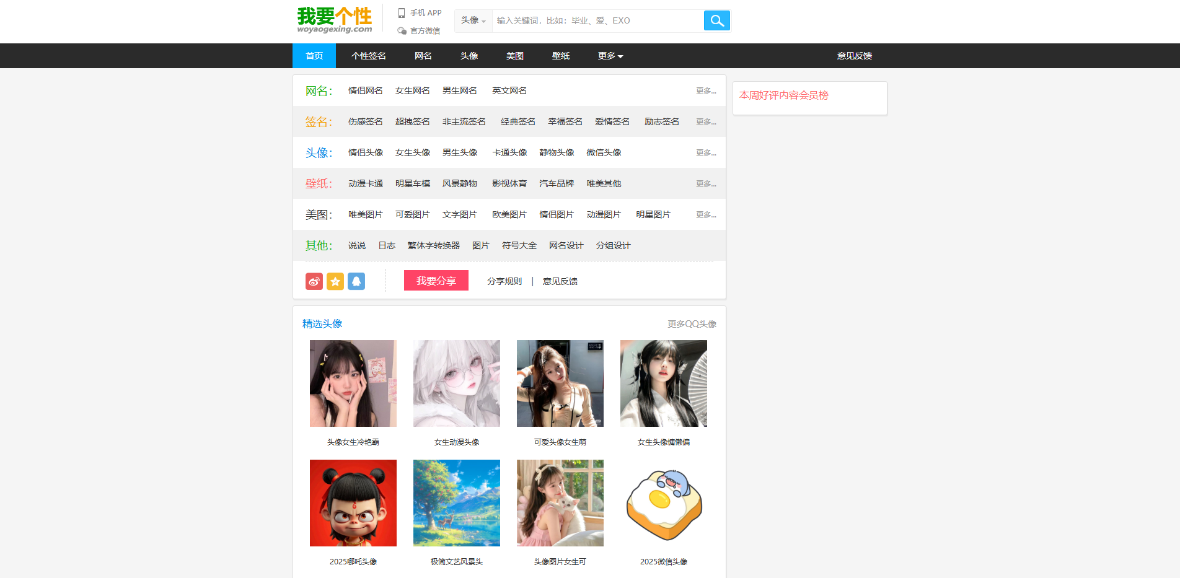Click the 我要个性 site logo
The height and width of the screenshot is (578, 1180).
(335, 19)
